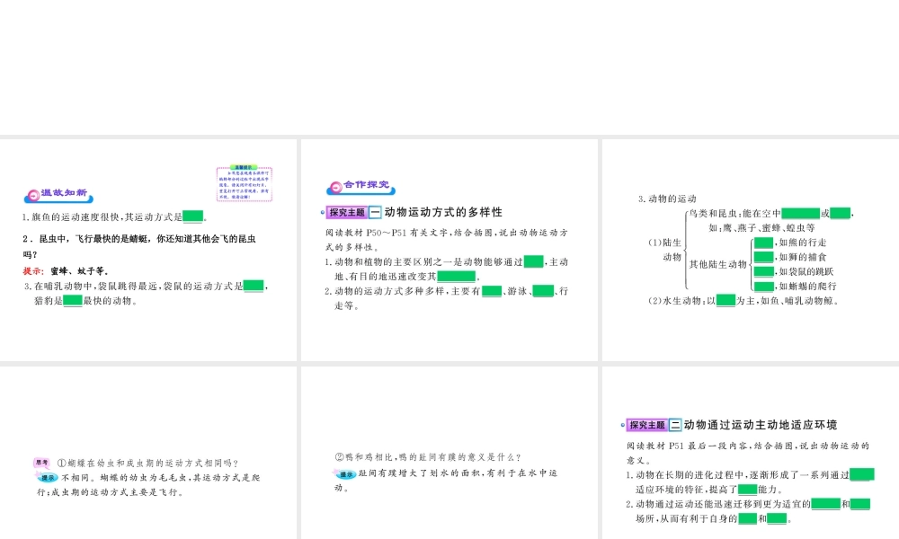Click the green blank after 其运动方式是
This screenshot has height=539, width=899.
tap(192, 216)
